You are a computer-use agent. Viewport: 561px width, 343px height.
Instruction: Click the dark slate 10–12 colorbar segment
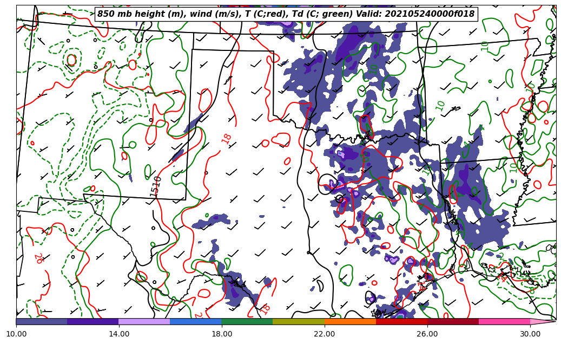tap(42, 321)
